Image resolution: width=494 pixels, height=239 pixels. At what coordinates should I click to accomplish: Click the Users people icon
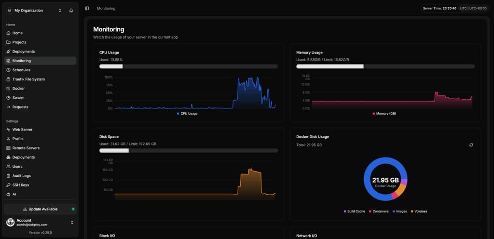8,167
